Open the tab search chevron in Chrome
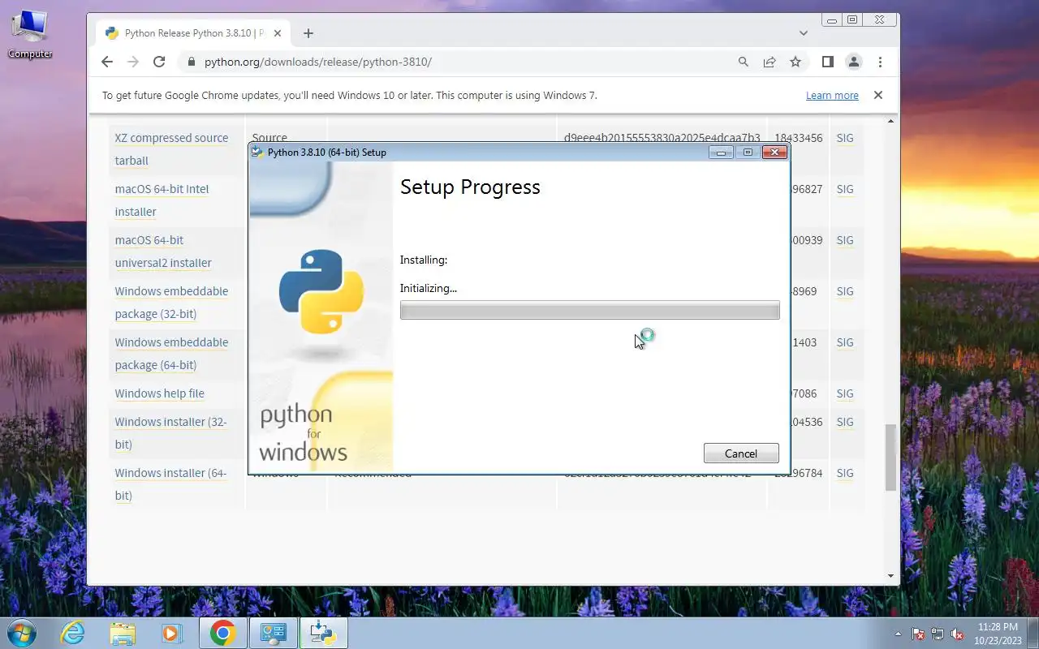 [x=803, y=33]
